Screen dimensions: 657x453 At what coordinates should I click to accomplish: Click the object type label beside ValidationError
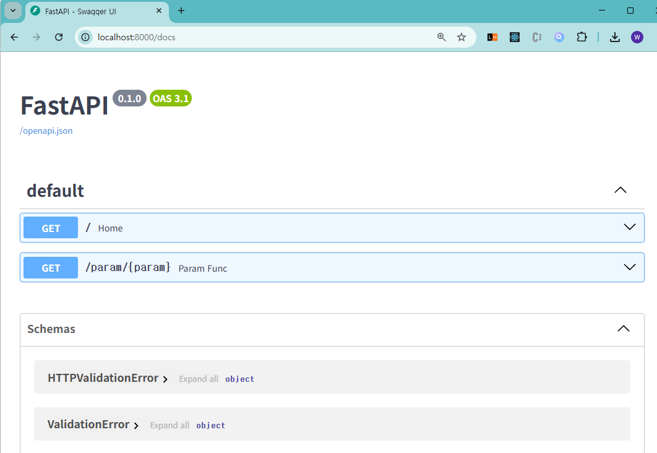pos(210,425)
